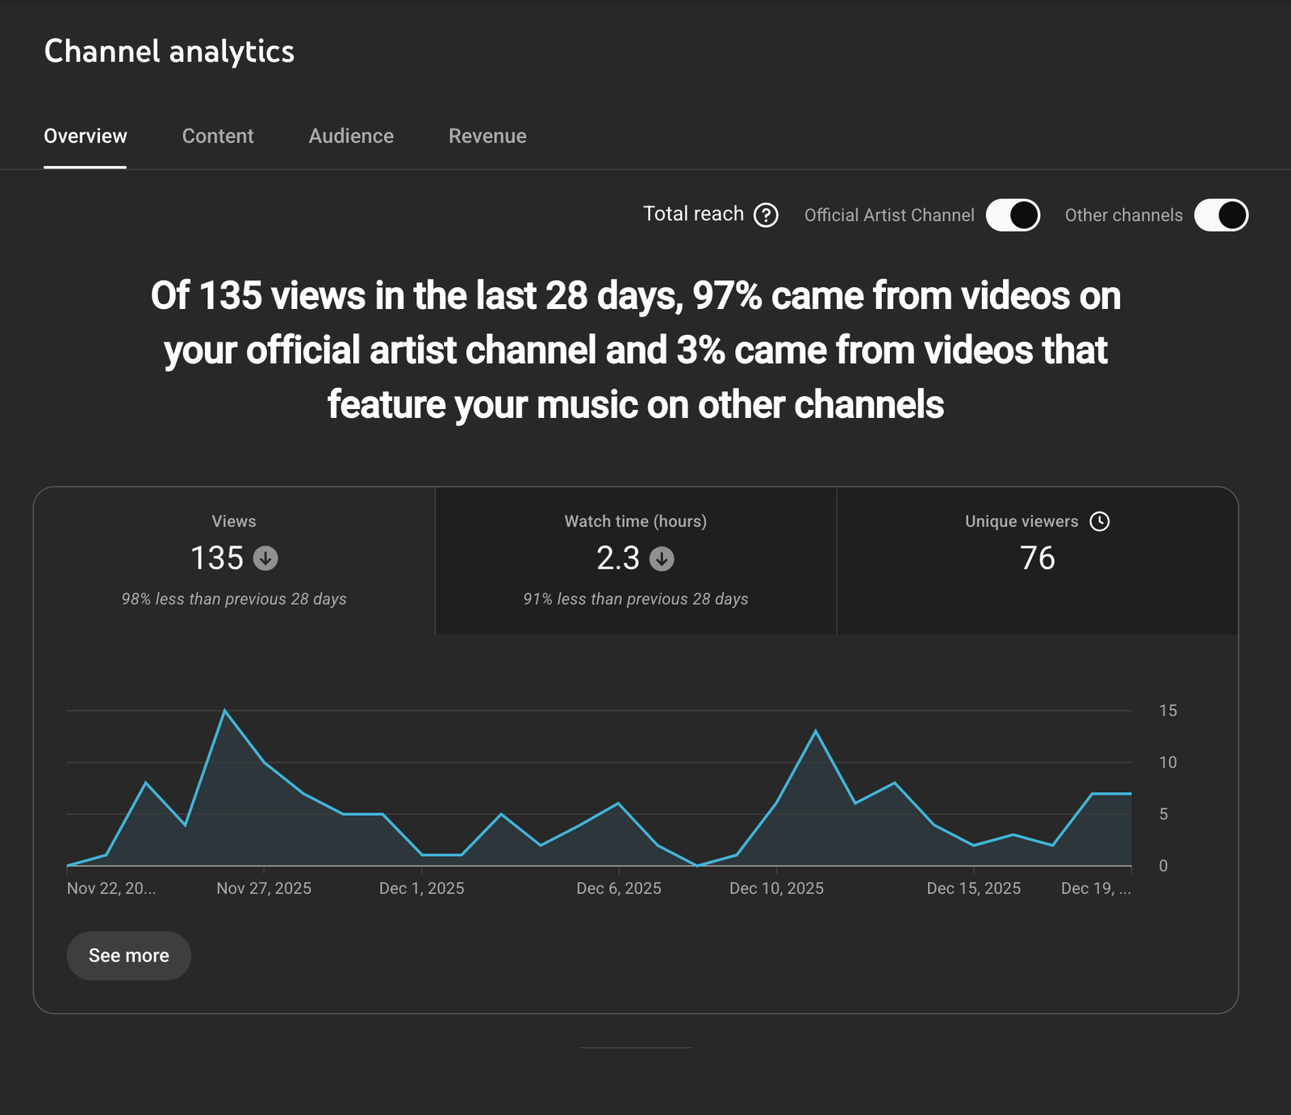
Task: Click the Dec 6, 2025 axis label
Action: point(619,888)
